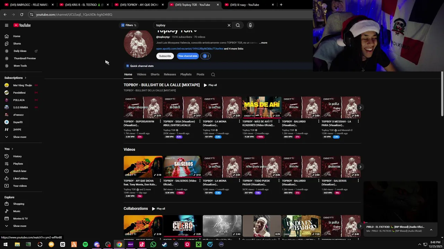Open the Subscriptions heading
The width and height of the screenshot is (444, 249).
click(x=15, y=78)
